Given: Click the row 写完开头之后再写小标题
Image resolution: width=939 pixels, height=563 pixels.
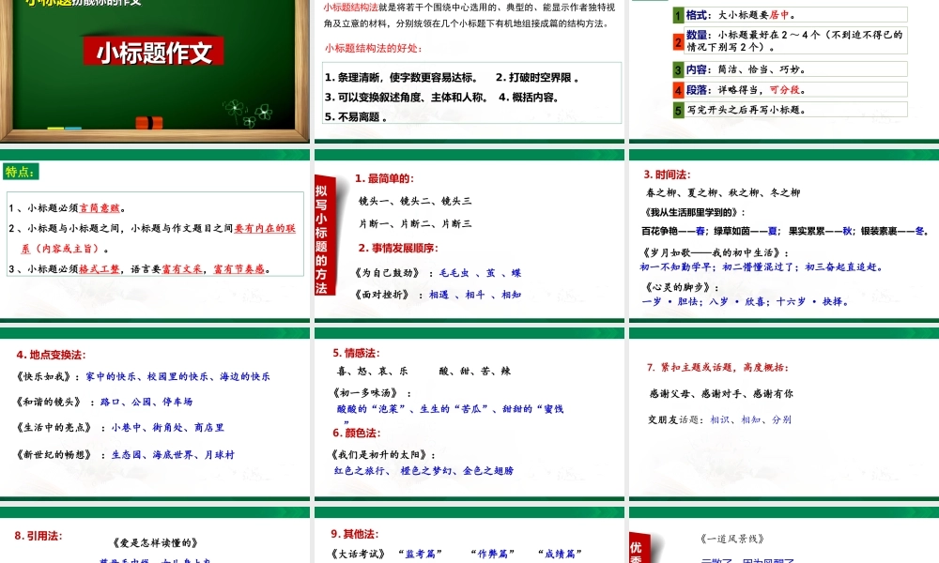Looking at the screenshot, I should [x=795, y=110].
